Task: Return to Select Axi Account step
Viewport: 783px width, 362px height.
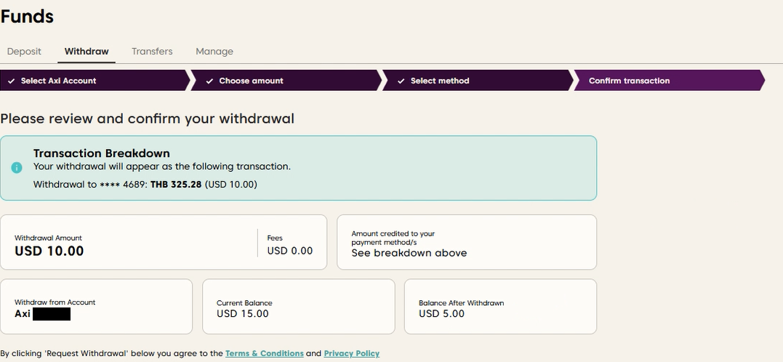Action: pos(58,81)
